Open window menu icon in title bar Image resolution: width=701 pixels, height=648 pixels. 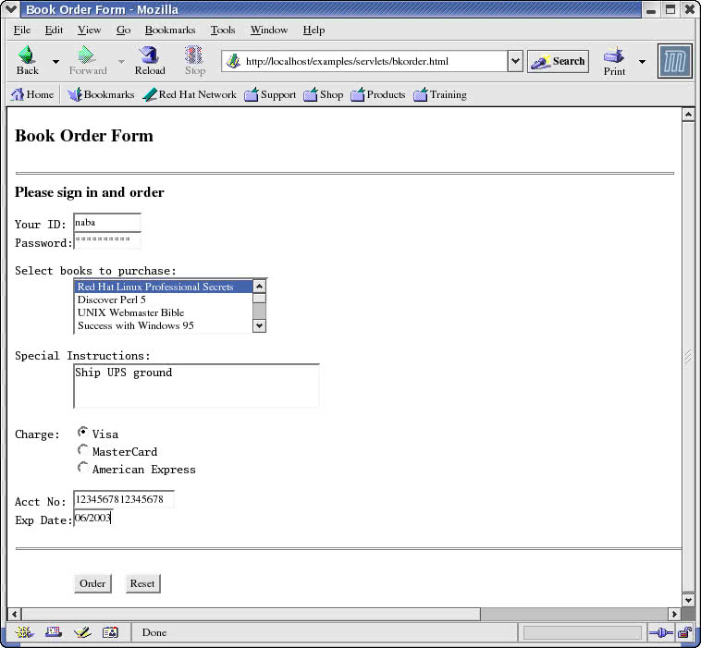tap(11, 8)
